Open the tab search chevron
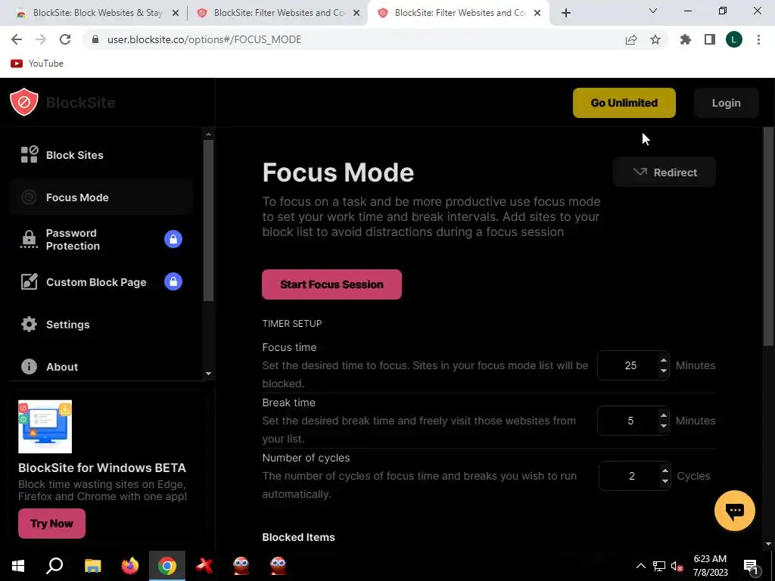The height and width of the screenshot is (581, 775). pyautogui.click(x=653, y=11)
